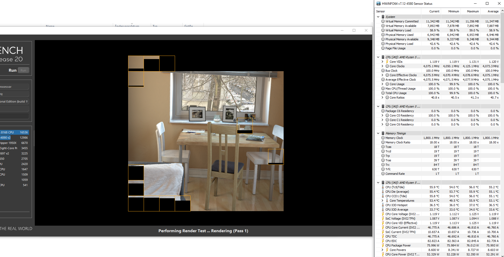
Task: Click the clock icon beside Memory Clock Ratio
Action: [x=383, y=142]
